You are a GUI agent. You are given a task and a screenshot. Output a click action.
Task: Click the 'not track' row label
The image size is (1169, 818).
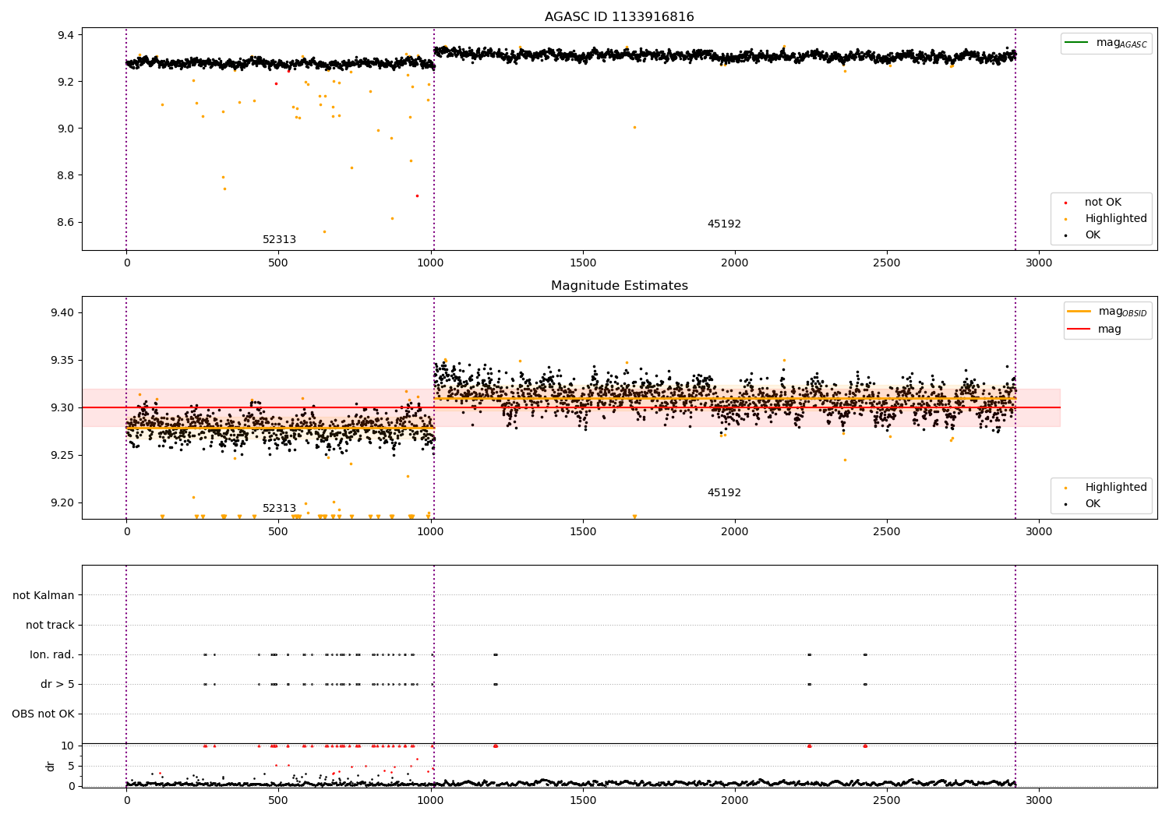(x=50, y=625)
